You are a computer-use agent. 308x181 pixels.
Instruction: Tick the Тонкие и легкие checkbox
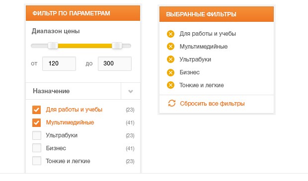37,161
